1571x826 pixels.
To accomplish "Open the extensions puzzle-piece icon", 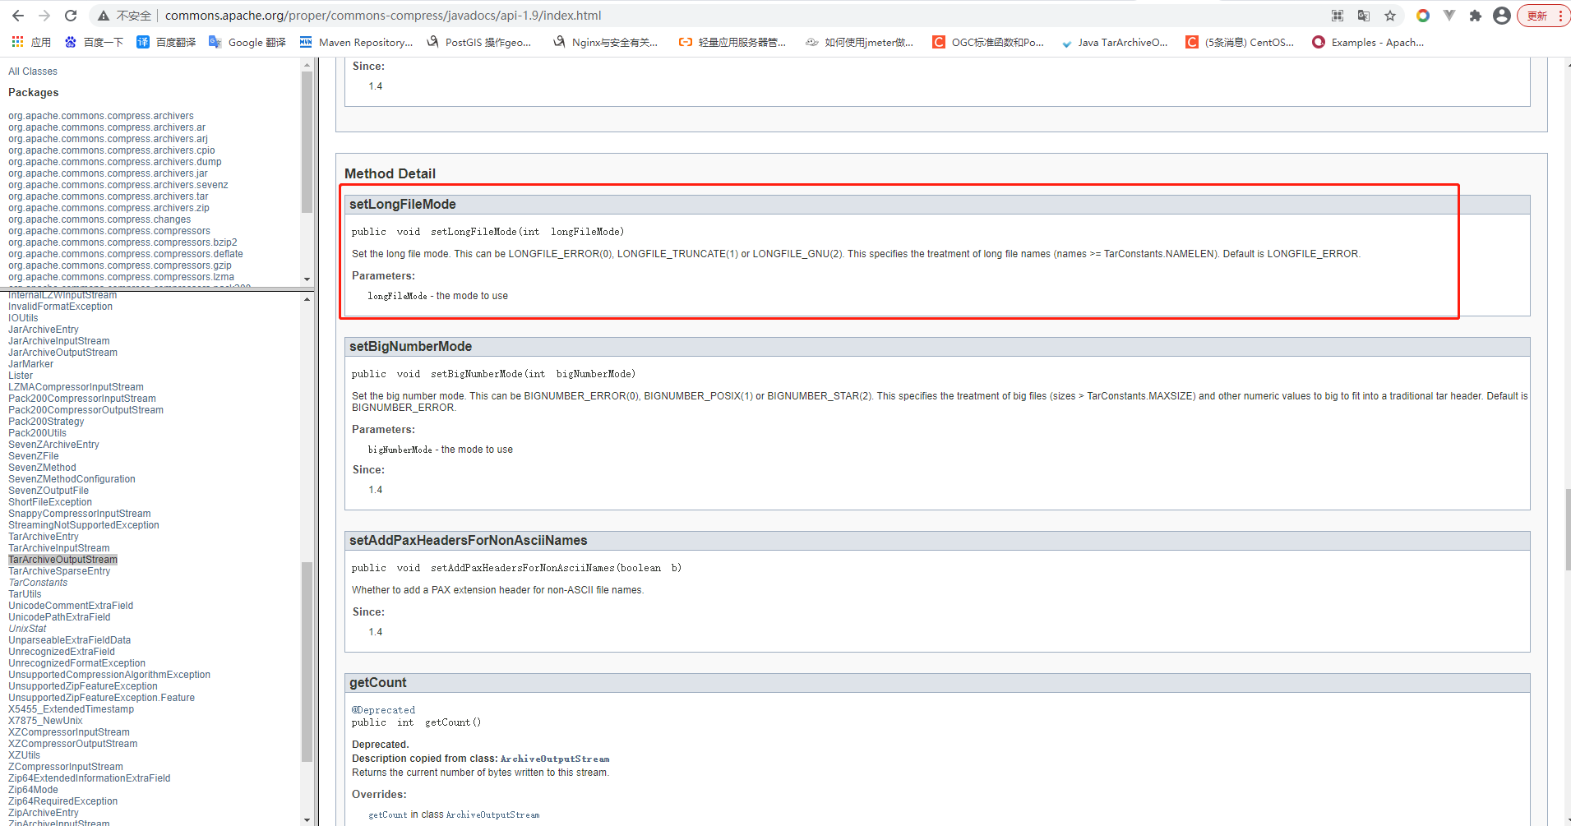I will point(1476,15).
